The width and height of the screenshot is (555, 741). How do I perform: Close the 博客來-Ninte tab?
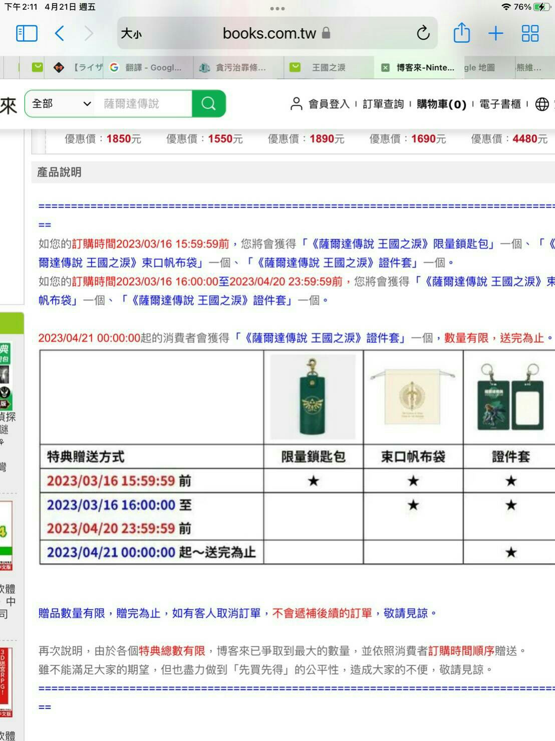pos(385,68)
